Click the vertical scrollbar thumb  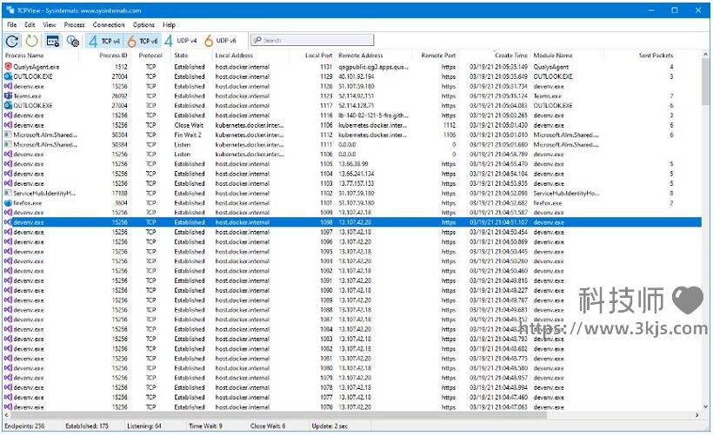pos(705,82)
